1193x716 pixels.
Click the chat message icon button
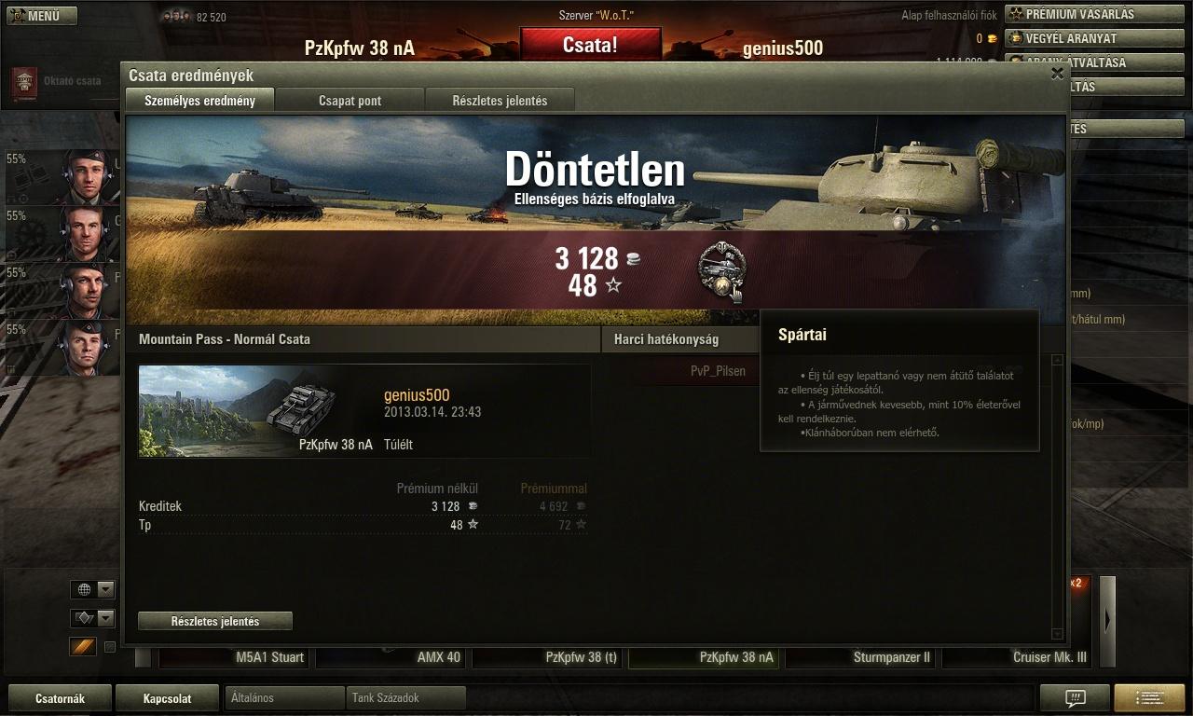point(1075,697)
